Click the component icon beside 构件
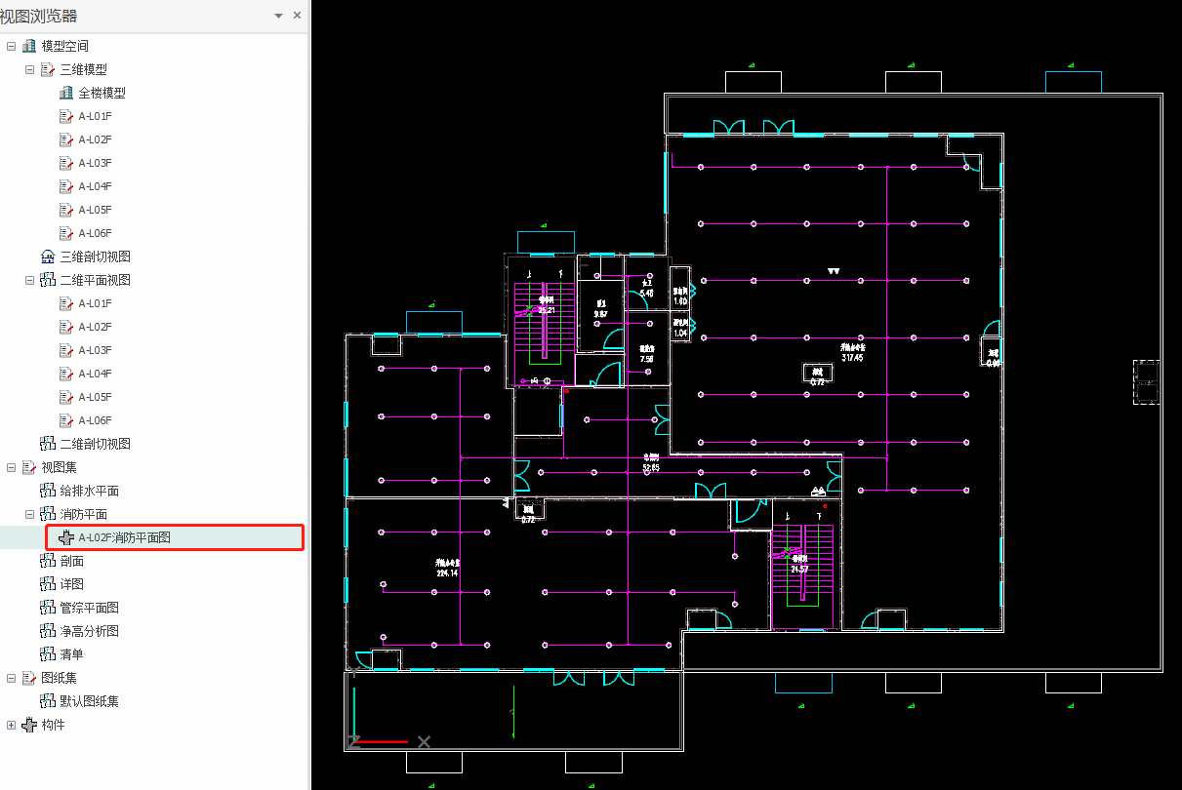Screen dimensions: 1182x790 (x=29, y=725)
